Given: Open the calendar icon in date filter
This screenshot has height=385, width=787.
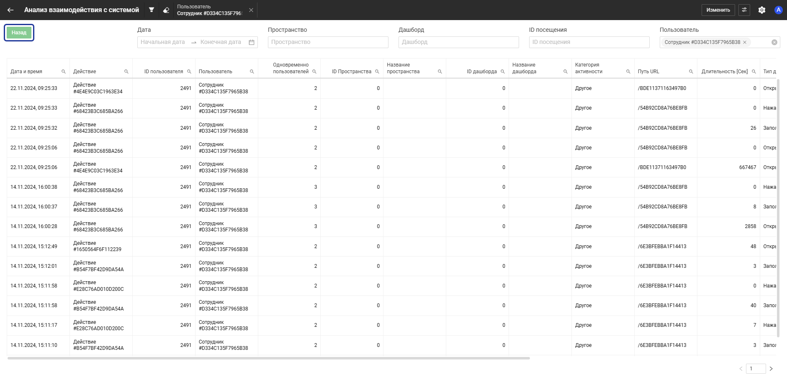Looking at the screenshot, I should point(252,42).
